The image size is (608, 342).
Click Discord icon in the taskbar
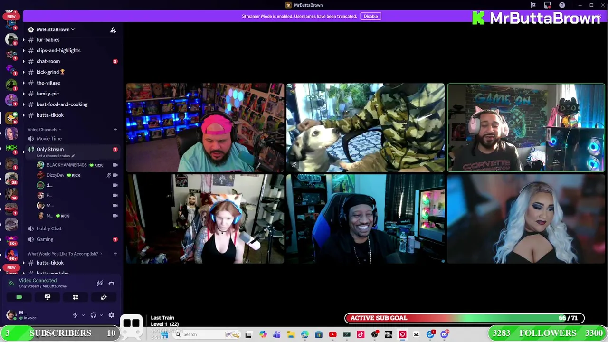[x=444, y=334]
